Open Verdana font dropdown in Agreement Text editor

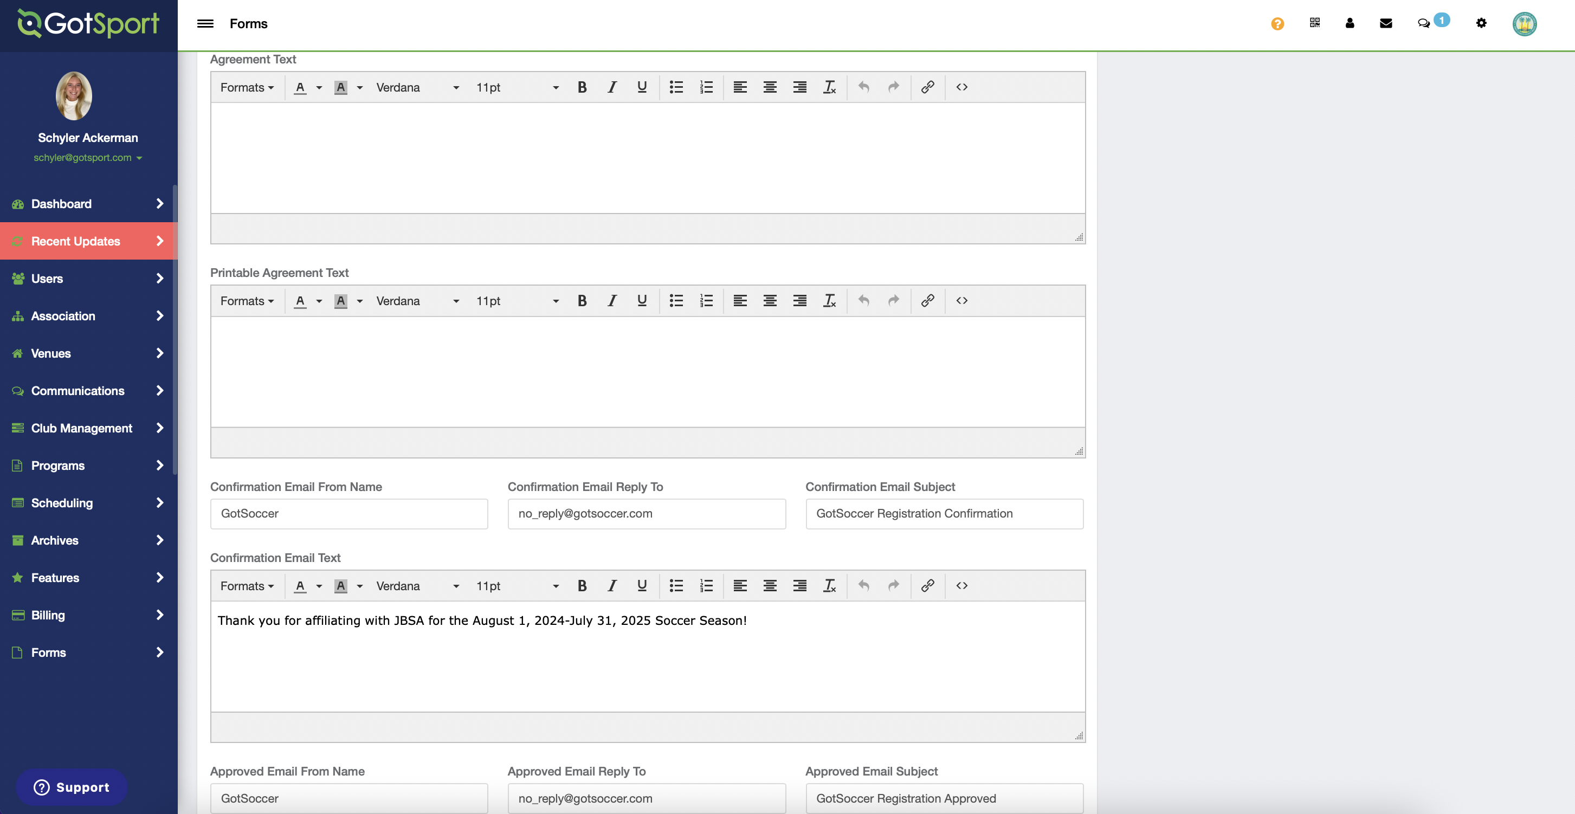pos(417,87)
